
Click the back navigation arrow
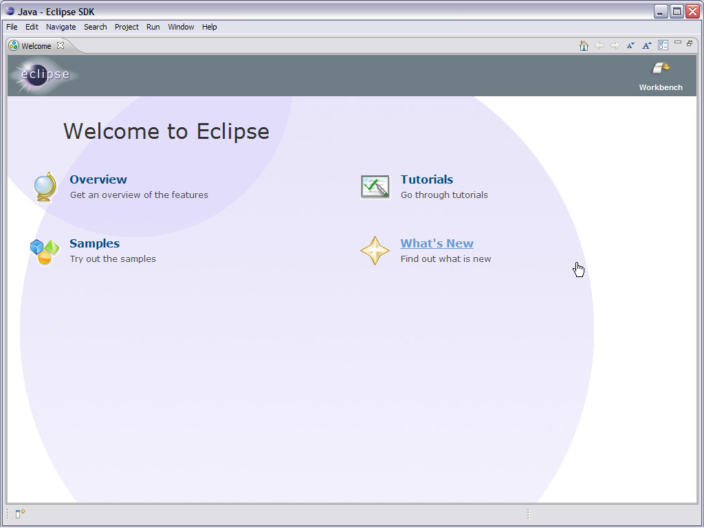coord(599,45)
